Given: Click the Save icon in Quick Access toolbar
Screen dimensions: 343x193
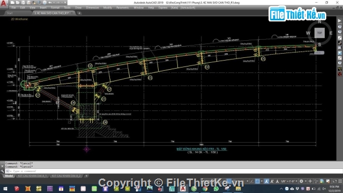Looking at the screenshot, I should 23,2.
